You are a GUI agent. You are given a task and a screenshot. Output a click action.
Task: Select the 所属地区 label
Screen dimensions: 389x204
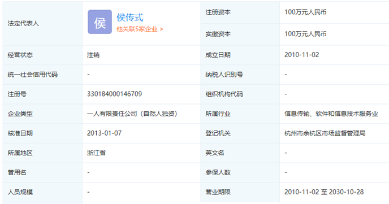(x=20, y=153)
